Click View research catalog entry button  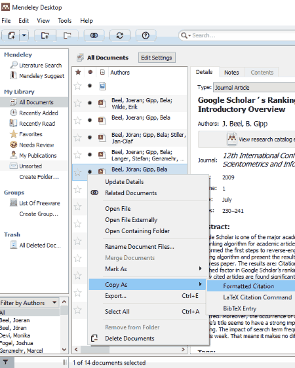click(x=247, y=139)
